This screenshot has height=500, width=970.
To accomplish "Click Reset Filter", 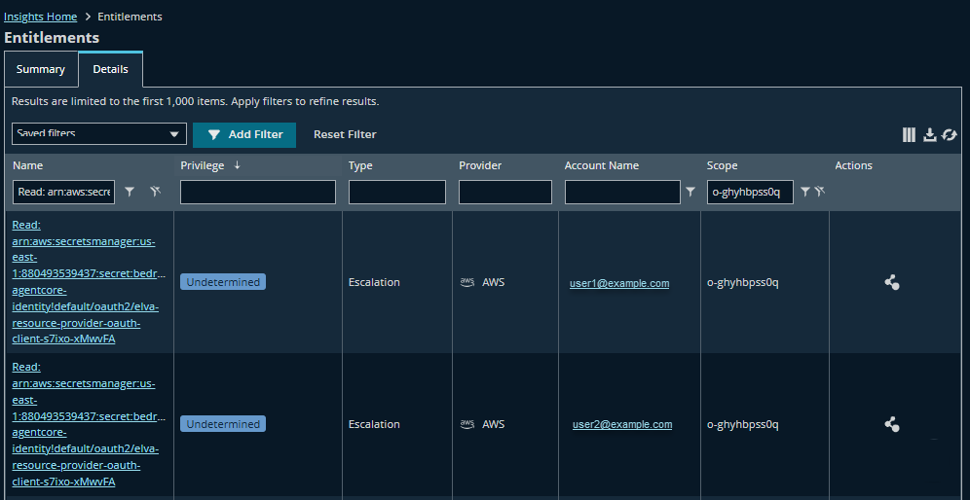I will (345, 135).
